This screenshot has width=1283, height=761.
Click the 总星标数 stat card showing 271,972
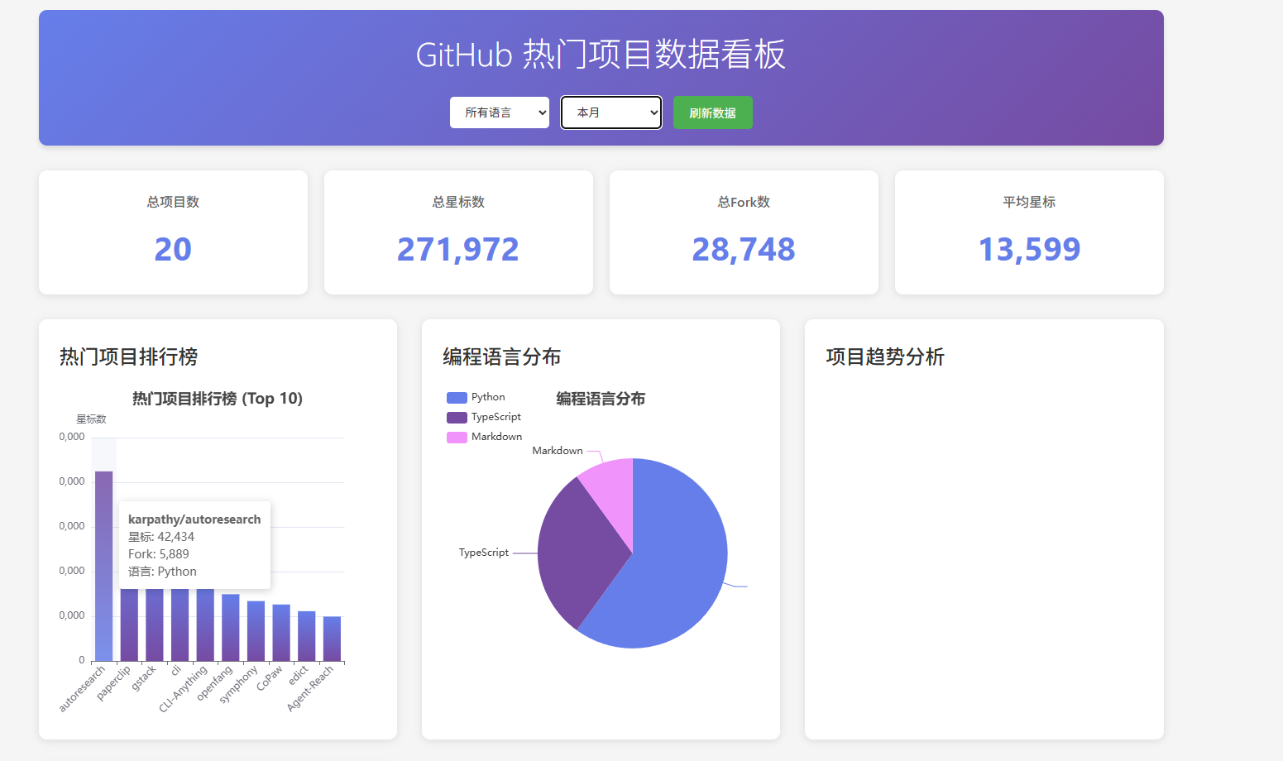point(458,232)
